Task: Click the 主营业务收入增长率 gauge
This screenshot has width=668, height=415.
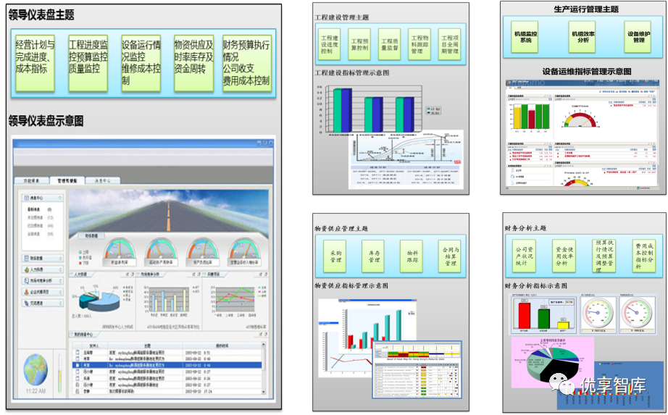Action: [244, 253]
